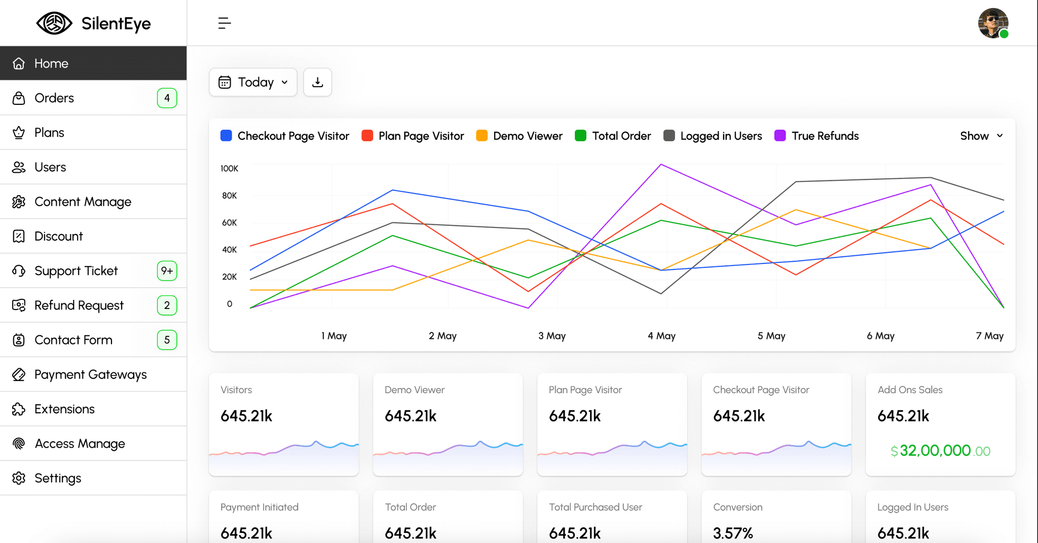Click the Conversion 3.57% card
The height and width of the screenshot is (543, 1038).
click(776, 517)
